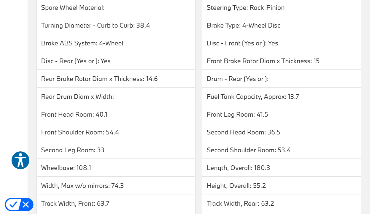This screenshot has height=214, width=372.
Task: Click the Front Head Room value
Action: 101,115
